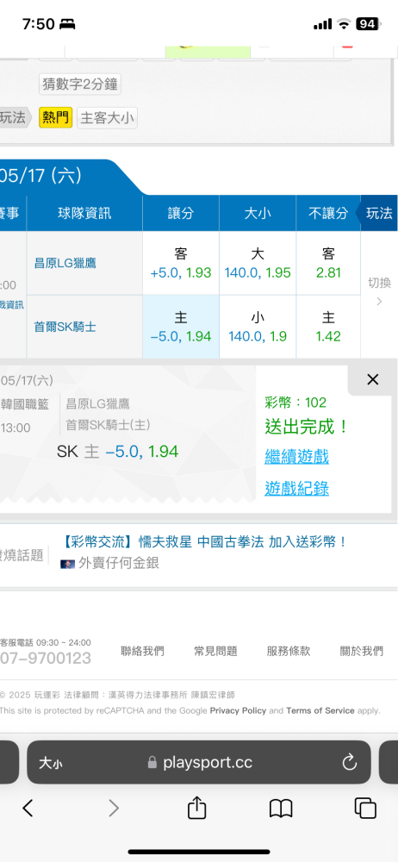Open 首爾SK騎士 team info link in table
Viewport: 398px width, 862px height.
point(65,327)
